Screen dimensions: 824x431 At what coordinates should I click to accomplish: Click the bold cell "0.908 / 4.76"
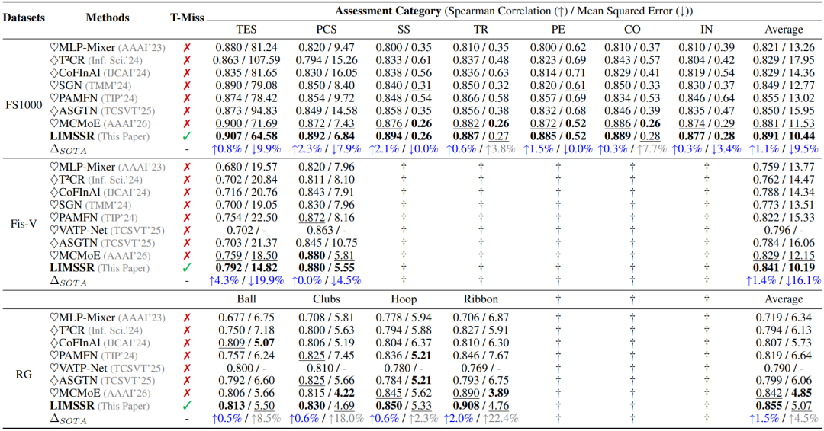pos(481,406)
